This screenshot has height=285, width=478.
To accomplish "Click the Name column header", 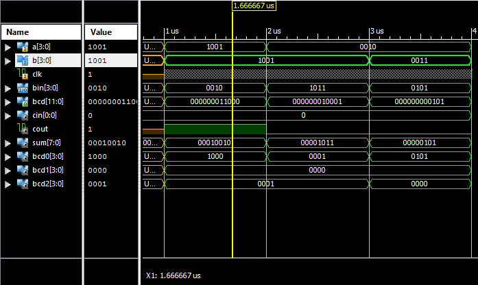I will pos(41,32).
